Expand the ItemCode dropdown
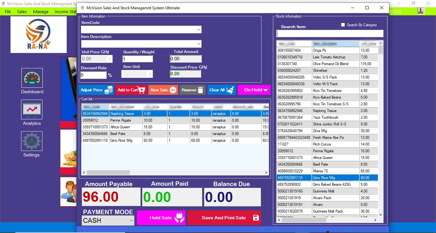The width and height of the screenshot is (436, 233). (x=199, y=30)
